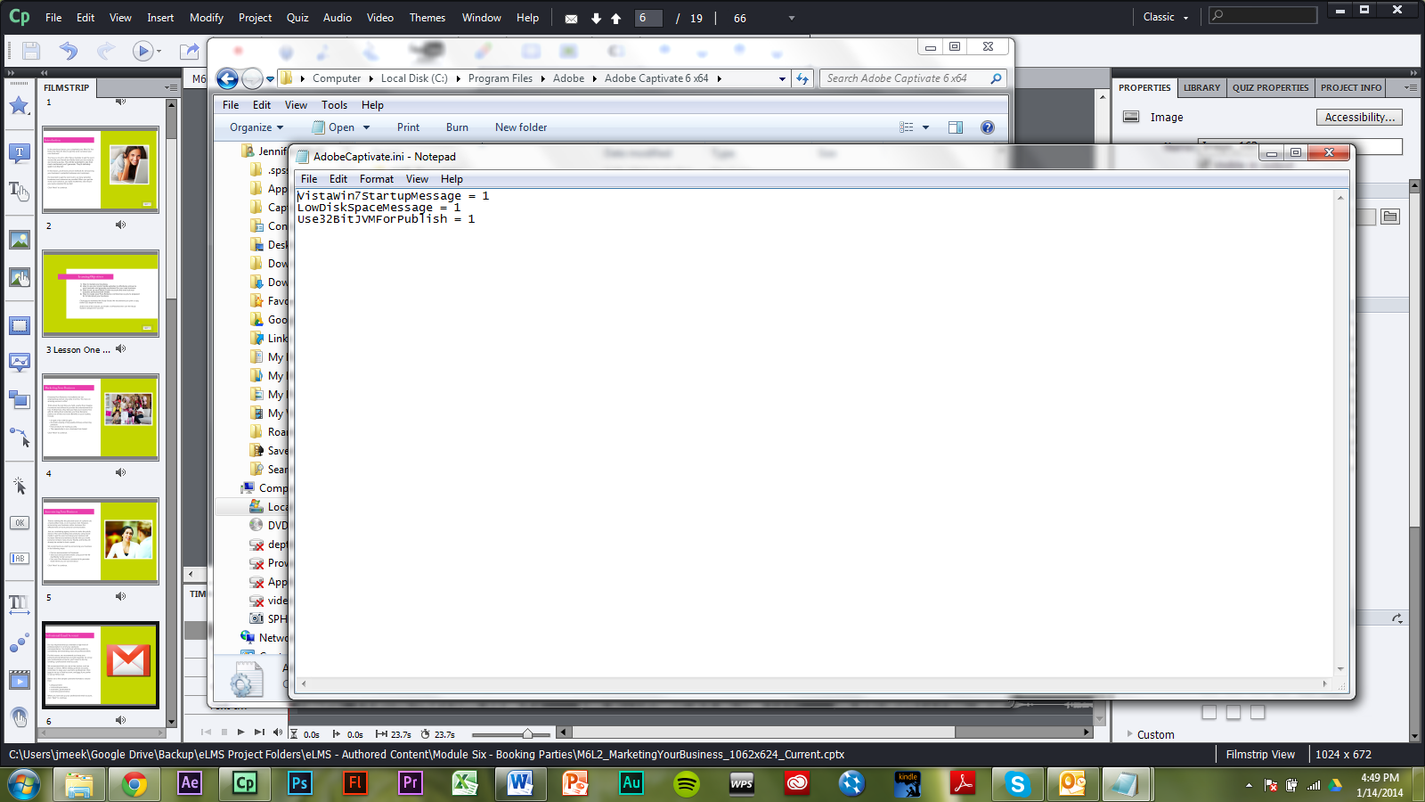Mute timeline audio with speaker button
The width and height of the screenshot is (1425, 802).
pos(277,732)
